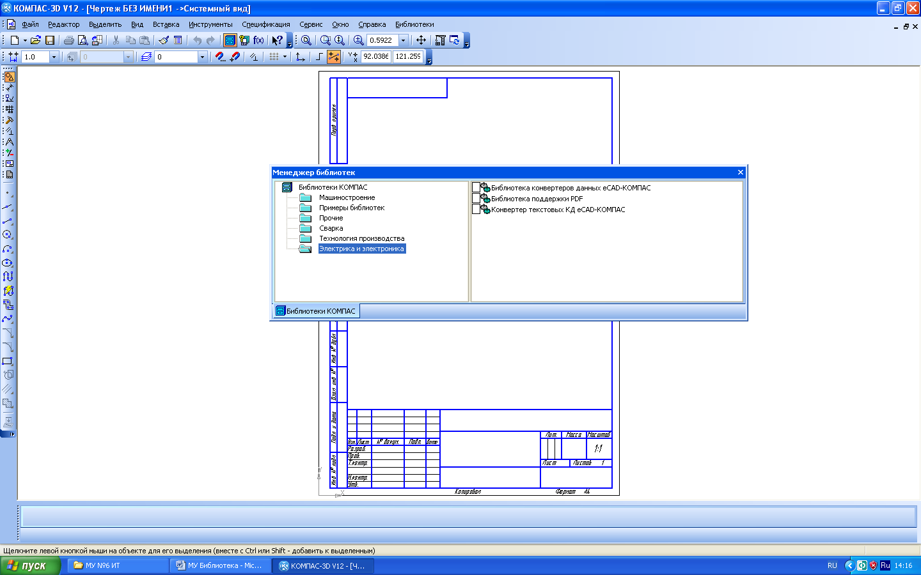The width and height of the screenshot is (921, 575).
Task: Open the Выделить menu
Action: (x=105, y=24)
